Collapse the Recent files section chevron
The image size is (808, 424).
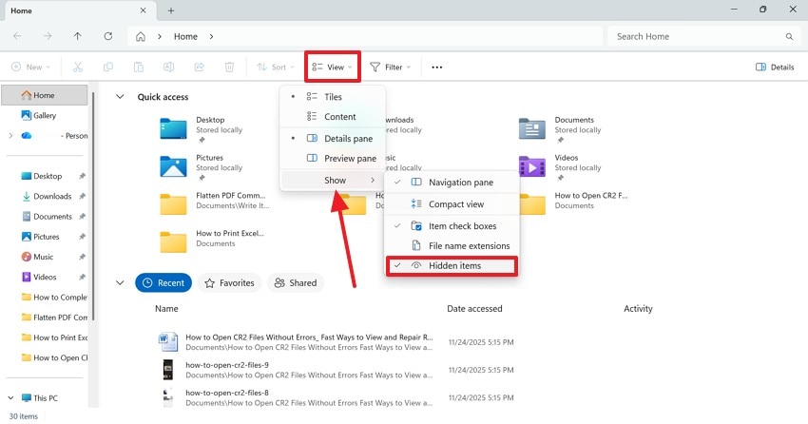pyautogui.click(x=120, y=283)
